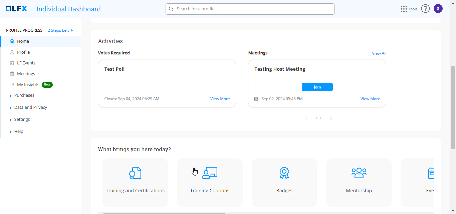Screen dimensions: 456x214
Task: Go to next meetings carousel page
Action: [x=331, y=118]
